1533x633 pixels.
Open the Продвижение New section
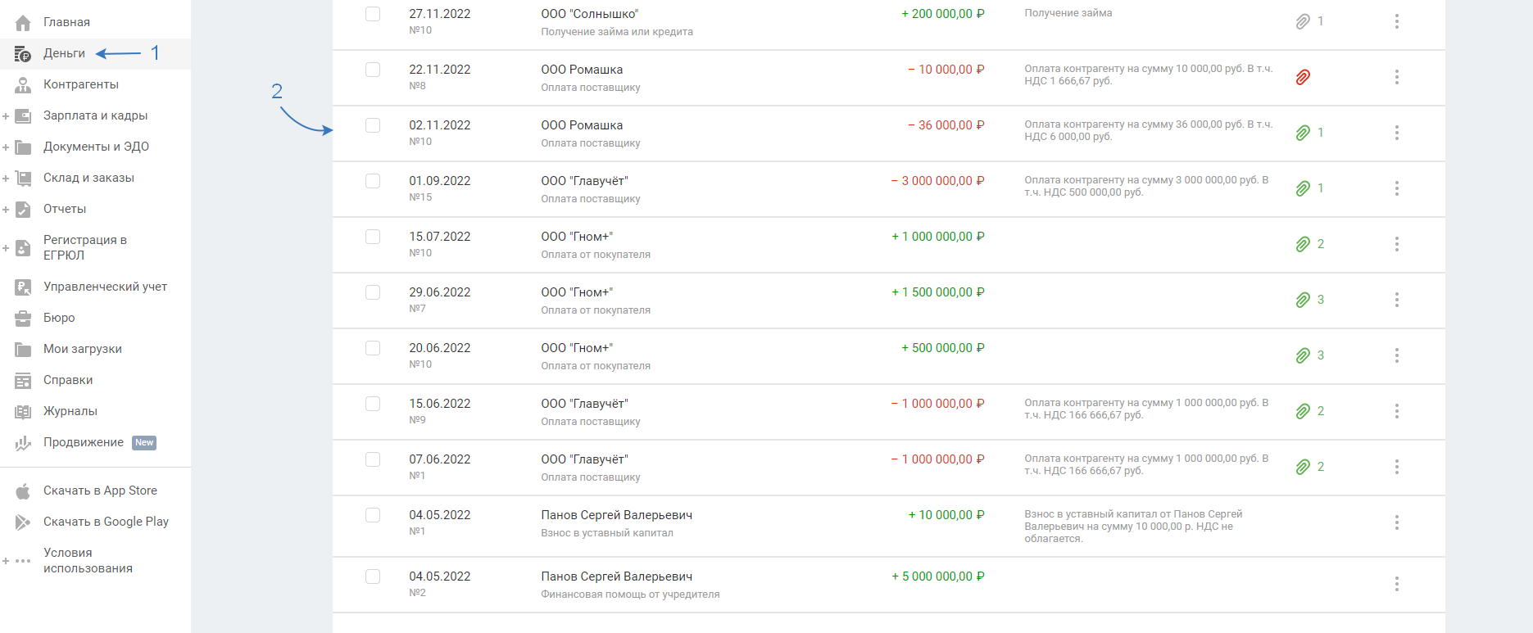click(84, 442)
